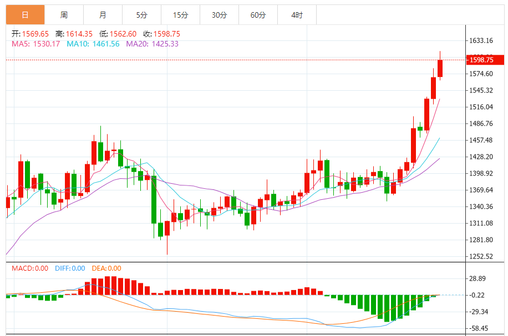Open the 30分 chart tab
This screenshot has width=508, height=336.
(220, 15)
